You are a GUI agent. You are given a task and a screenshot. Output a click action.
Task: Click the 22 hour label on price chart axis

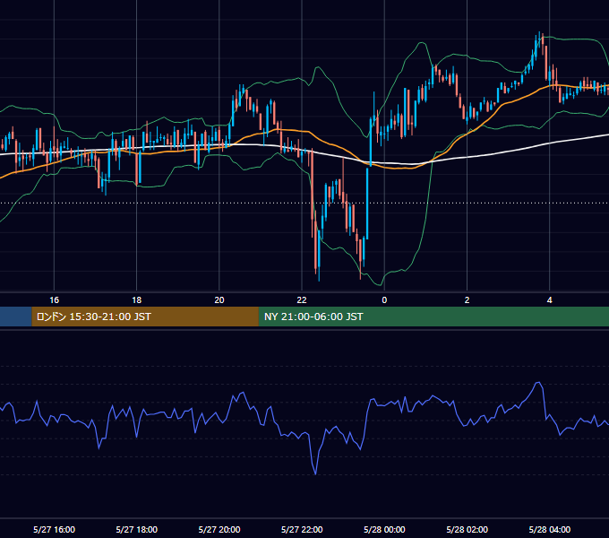click(x=302, y=300)
